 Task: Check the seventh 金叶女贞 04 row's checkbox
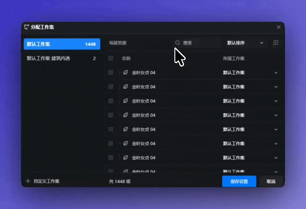[x=111, y=158]
